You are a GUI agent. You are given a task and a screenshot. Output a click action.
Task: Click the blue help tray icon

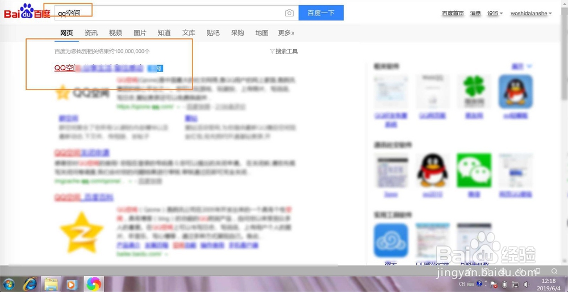(x=479, y=283)
